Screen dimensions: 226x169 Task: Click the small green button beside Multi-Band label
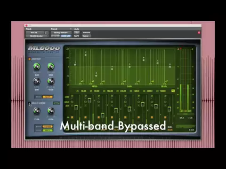(x=56, y=103)
